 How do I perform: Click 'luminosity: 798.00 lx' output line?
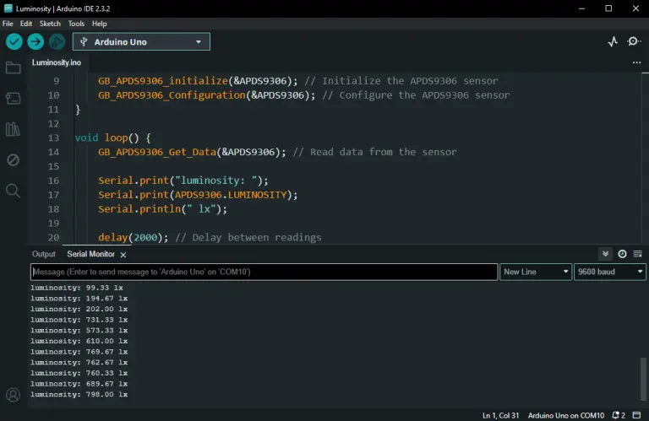click(79, 395)
